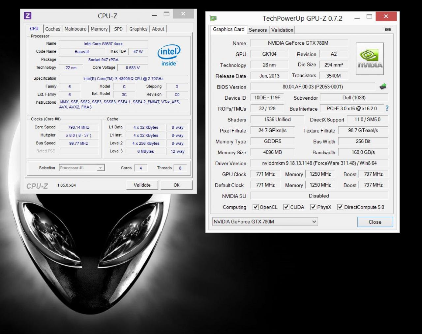This screenshot has width=422, height=334.
Task: Maximize the GPU-Z window
Action: [x=369, y=16]
